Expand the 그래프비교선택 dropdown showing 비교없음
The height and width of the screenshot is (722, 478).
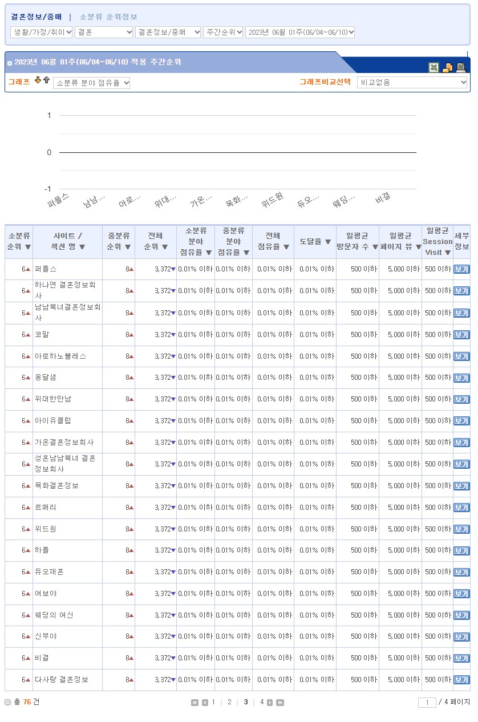pos(412,83)
